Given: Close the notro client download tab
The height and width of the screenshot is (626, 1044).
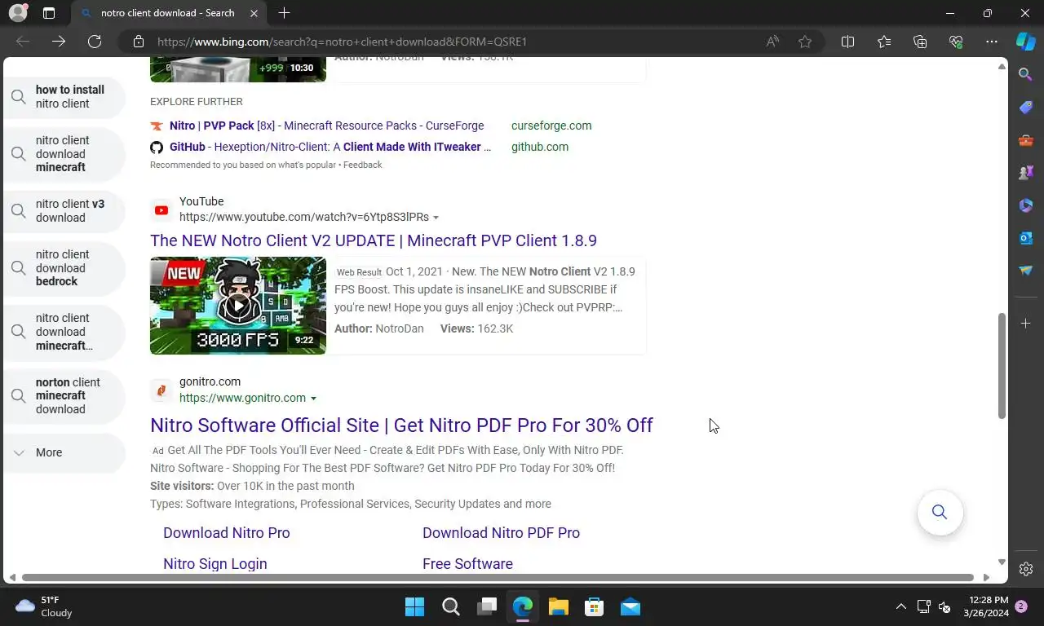Looking at the screenshot, I should (254, 13).
